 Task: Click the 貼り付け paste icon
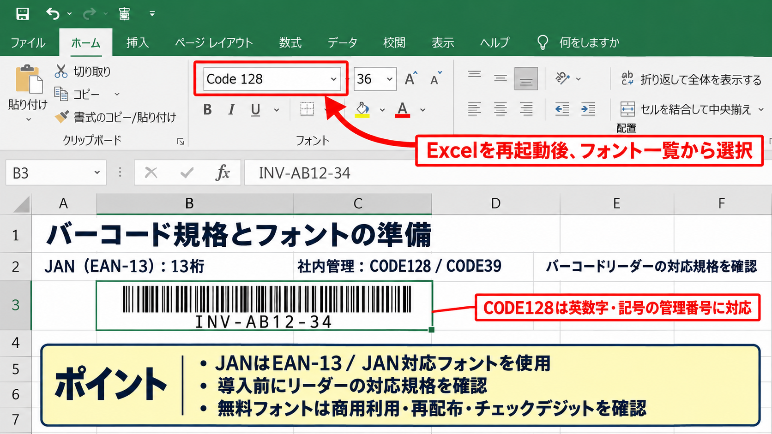coord(28,79)
